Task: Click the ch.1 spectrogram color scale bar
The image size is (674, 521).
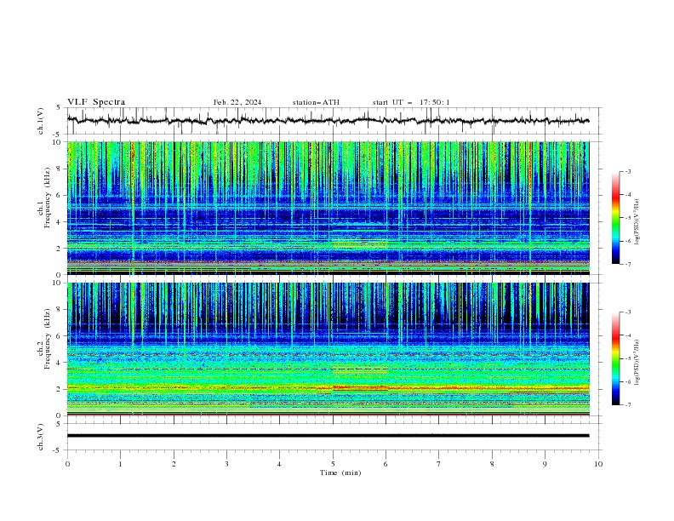Action: 615,218
